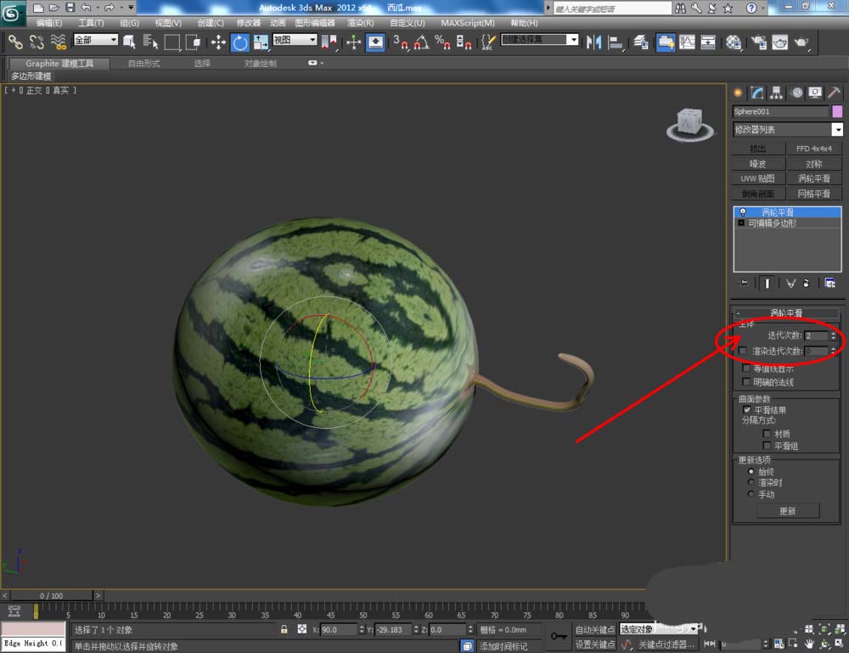Switch to the 对象绘制 ribbon tab
The width and height of the screenshot is (849, 653).
260,64
